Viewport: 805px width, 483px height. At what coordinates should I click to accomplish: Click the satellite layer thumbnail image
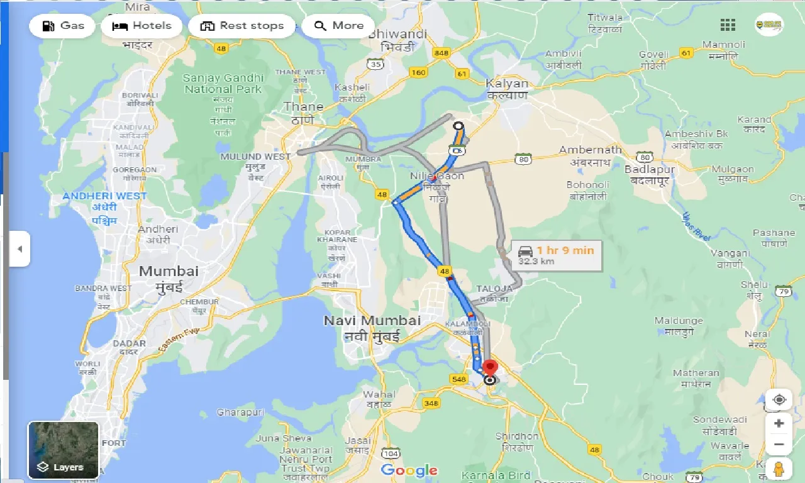coord(63,450)
